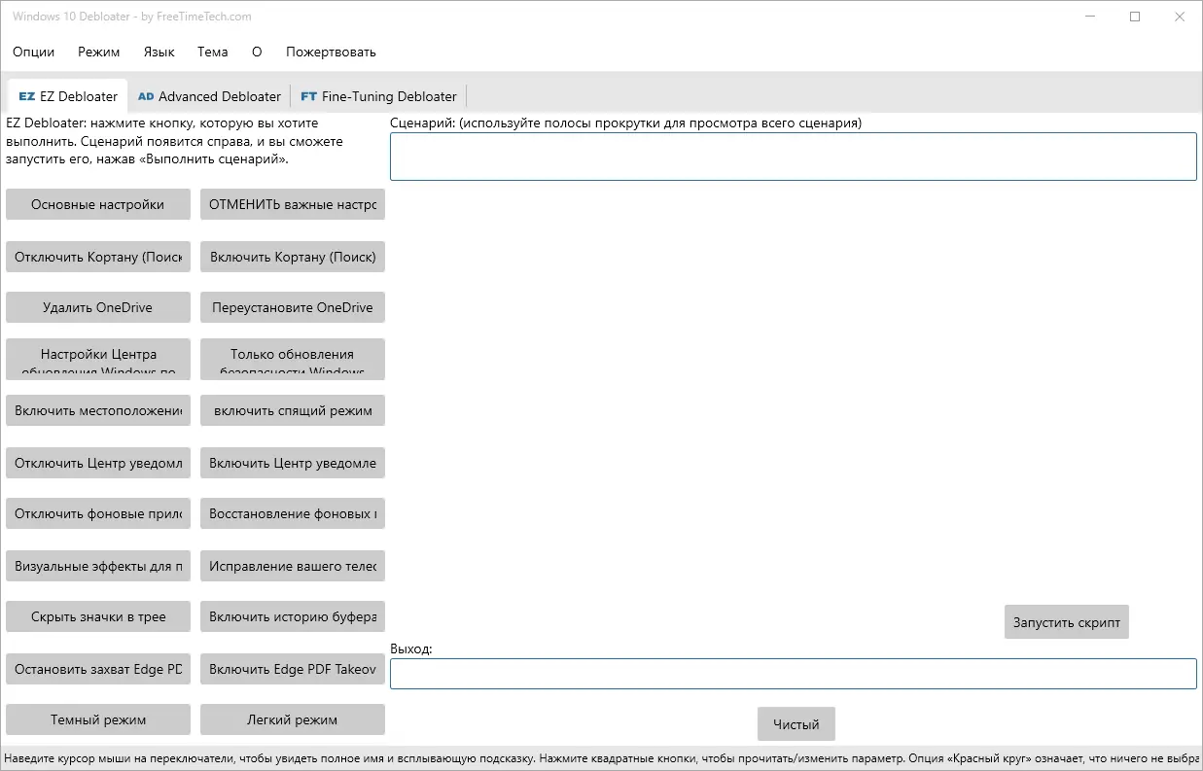Apply Легкий режим button
The width and height of the screenshot is (1203, 771).
click(293, 719)
